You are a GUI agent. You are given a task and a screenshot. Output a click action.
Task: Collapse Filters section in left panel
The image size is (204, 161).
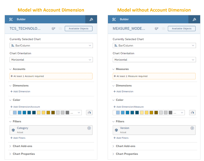tap(10, 122)
